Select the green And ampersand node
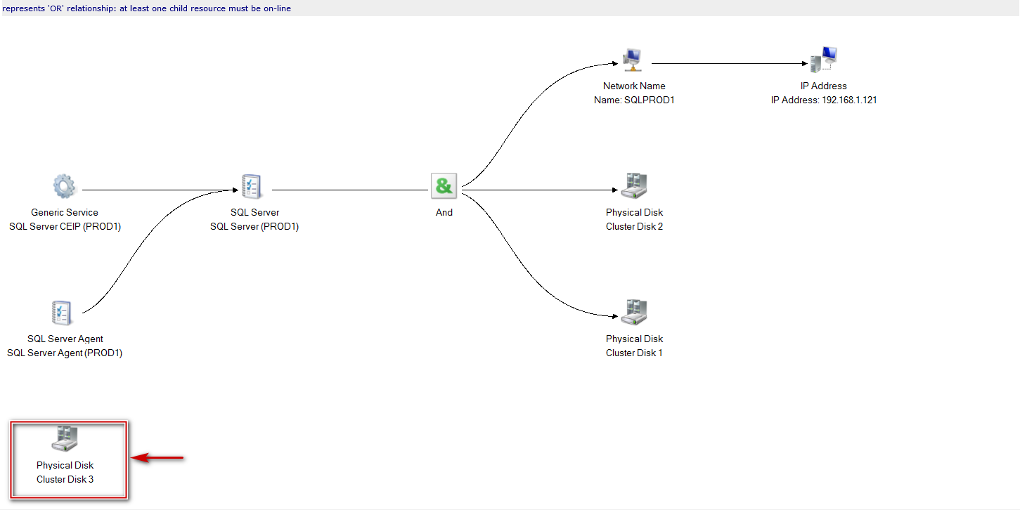Image resolution: width=1020 pixels, height=510 pixels. tap(444, 186)
